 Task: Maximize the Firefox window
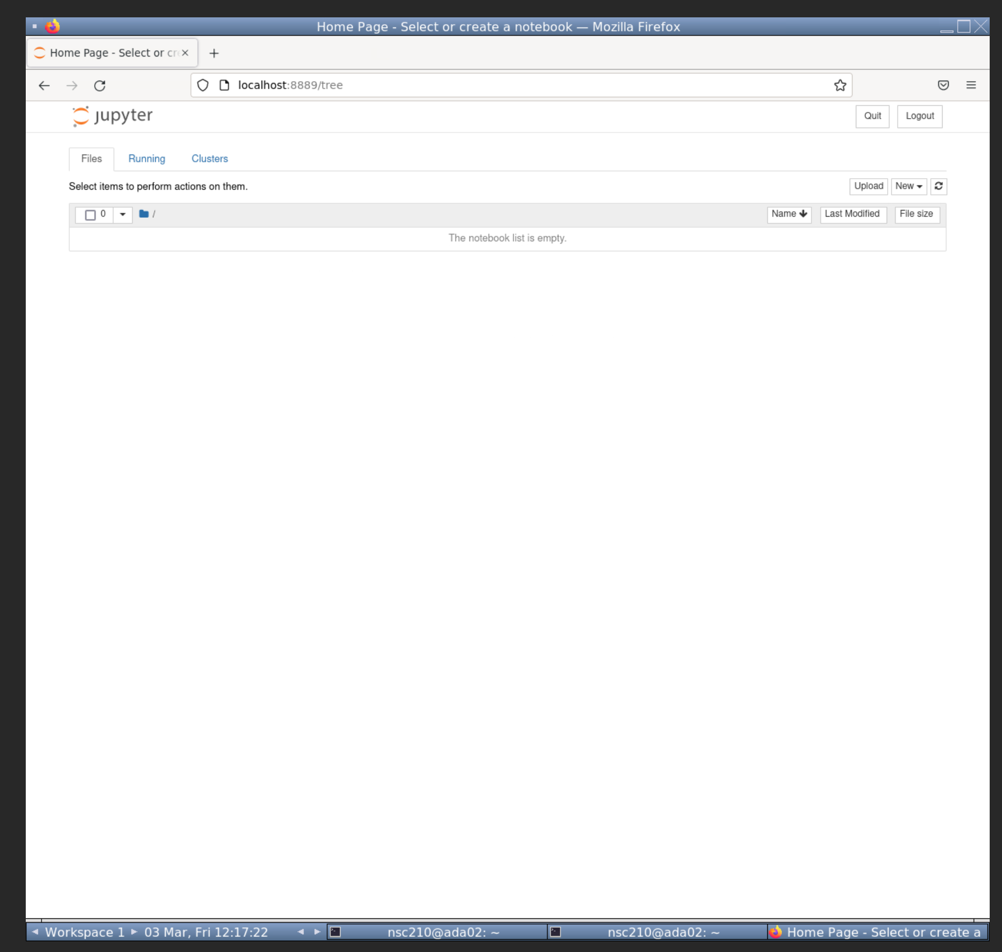[964, 26]
